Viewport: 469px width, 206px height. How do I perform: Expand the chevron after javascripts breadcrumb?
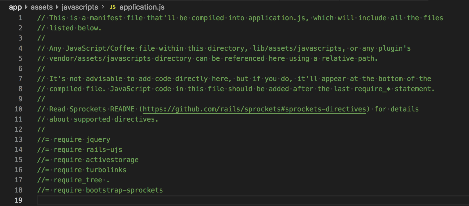tap(103, 7)
